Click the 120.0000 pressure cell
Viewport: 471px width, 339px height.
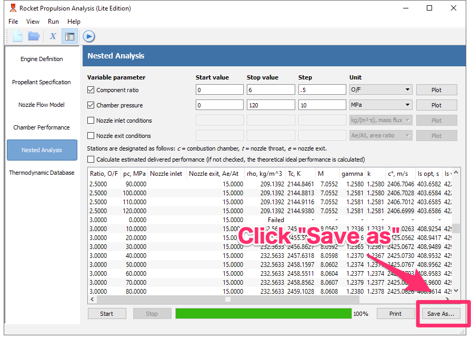coord(135,211)
